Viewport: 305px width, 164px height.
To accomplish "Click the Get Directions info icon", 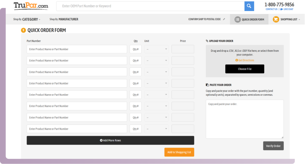I will point(237,60).
